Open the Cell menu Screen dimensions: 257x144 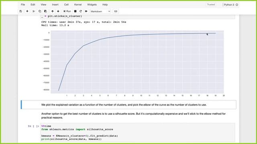[66, 4]
